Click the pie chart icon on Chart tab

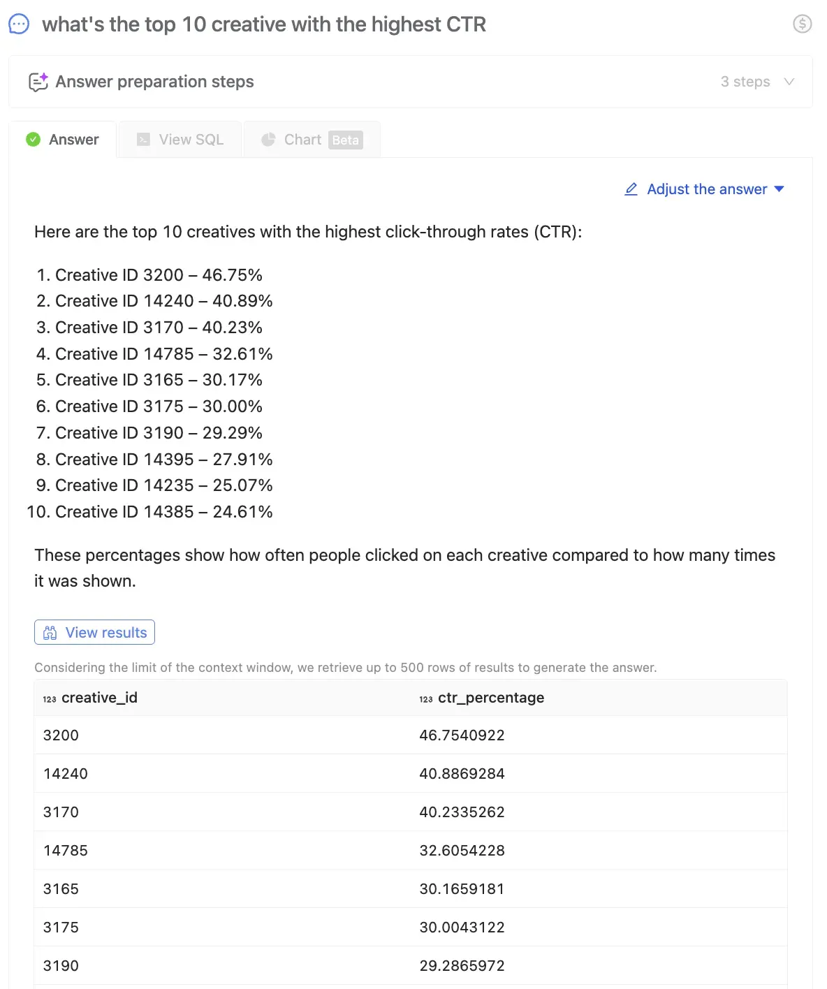pyautogui.click(x=268, y=140)
